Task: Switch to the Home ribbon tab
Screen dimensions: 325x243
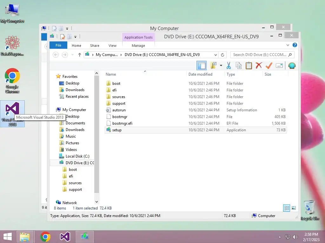Action: [x=76, y=46]
